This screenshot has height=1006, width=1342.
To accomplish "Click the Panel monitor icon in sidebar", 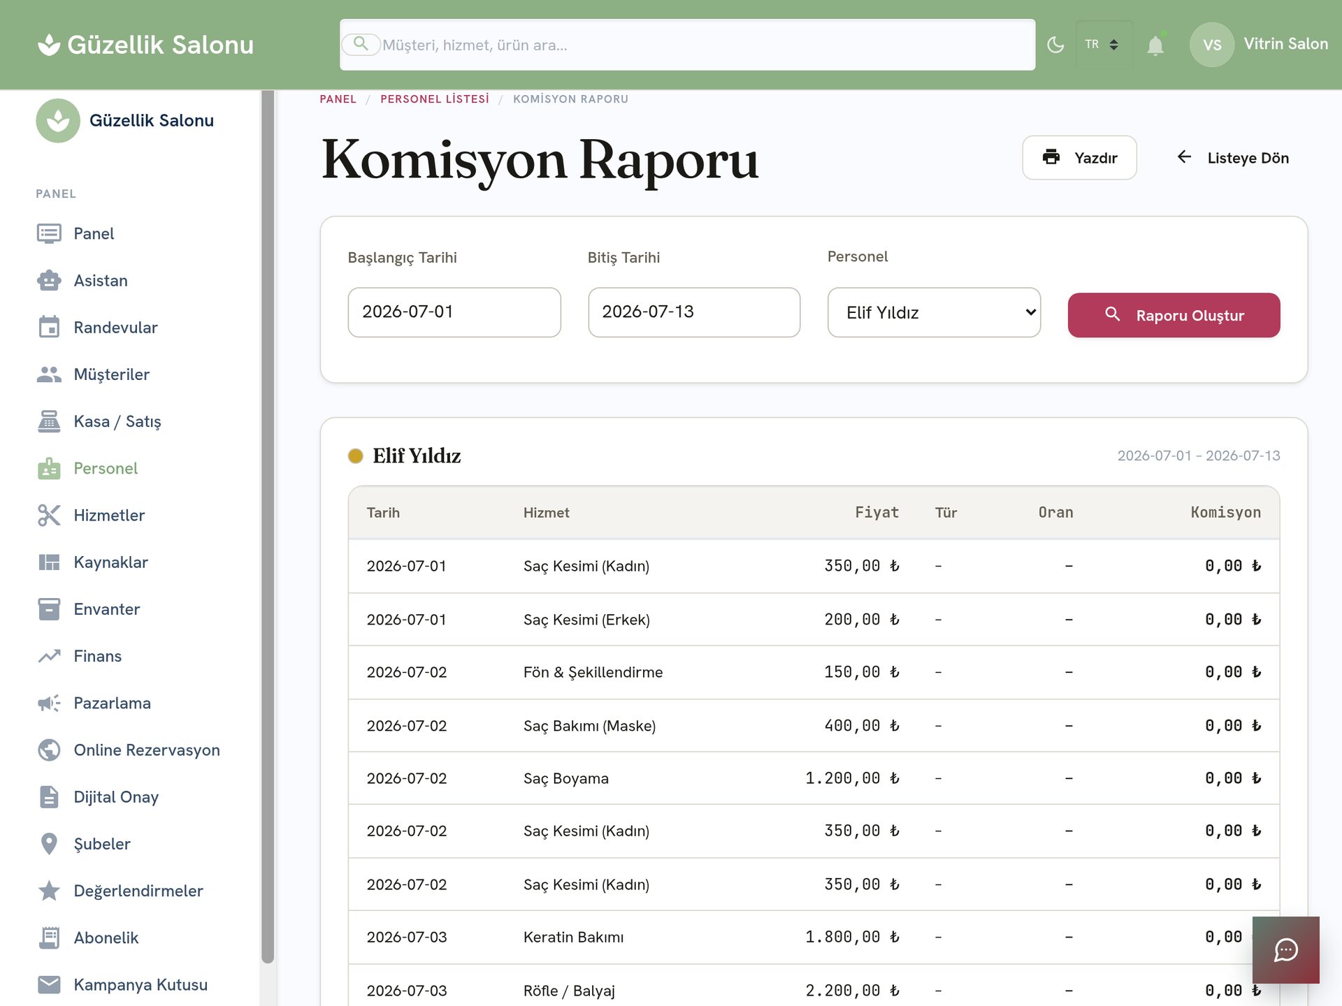I will pyautogui.click(x=49, y=233).
